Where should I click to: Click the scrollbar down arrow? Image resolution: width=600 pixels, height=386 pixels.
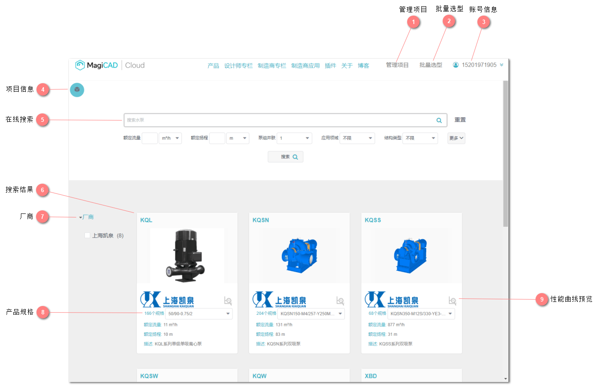click(506, 379)
